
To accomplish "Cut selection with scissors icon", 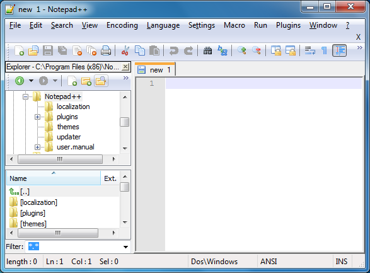I will pyautogui.click(x=125, y=50).
